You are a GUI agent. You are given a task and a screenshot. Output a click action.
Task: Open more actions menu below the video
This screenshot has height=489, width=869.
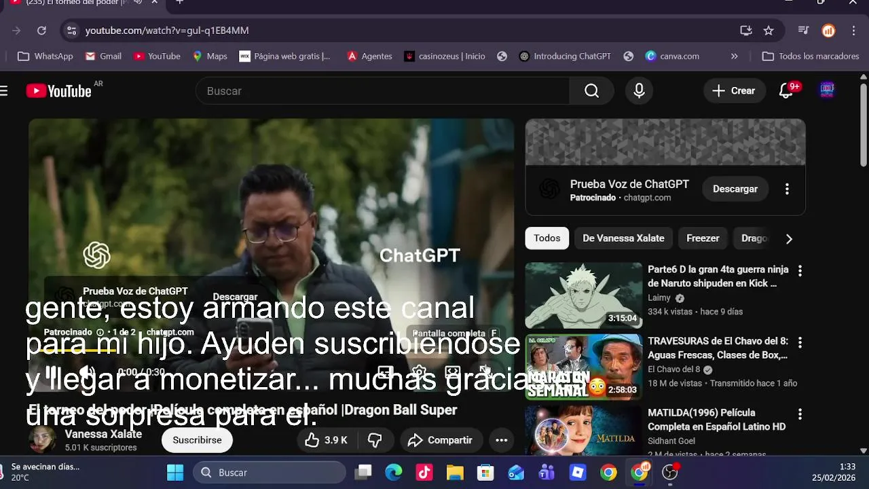(x=502, y=440)
